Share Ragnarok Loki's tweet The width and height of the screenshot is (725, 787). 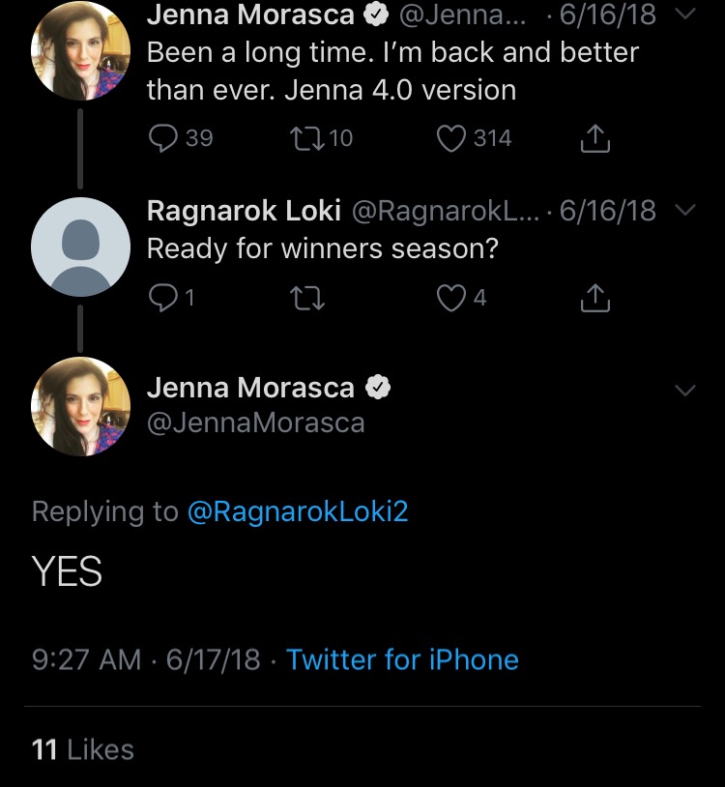click(x=595, y=298)
